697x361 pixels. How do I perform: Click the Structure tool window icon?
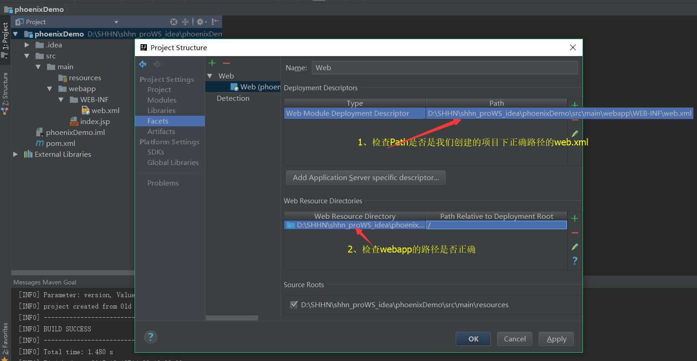point(5,111)
